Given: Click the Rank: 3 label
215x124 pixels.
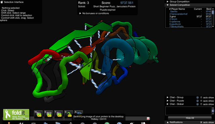Looking at the screenshot, I should click(84, 3).
